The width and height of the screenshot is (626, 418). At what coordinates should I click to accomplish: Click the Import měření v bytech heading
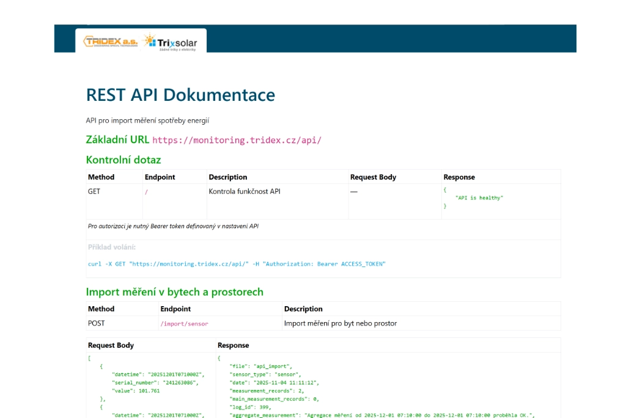click(x=174, y=292)
